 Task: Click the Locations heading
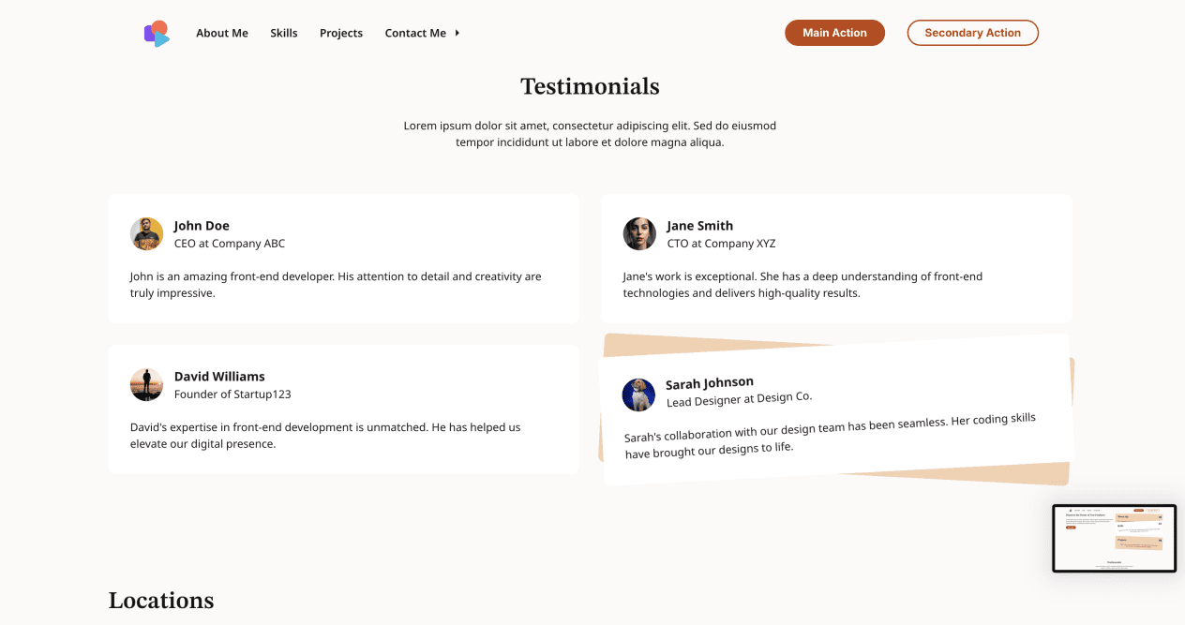[x=161, y=601]
